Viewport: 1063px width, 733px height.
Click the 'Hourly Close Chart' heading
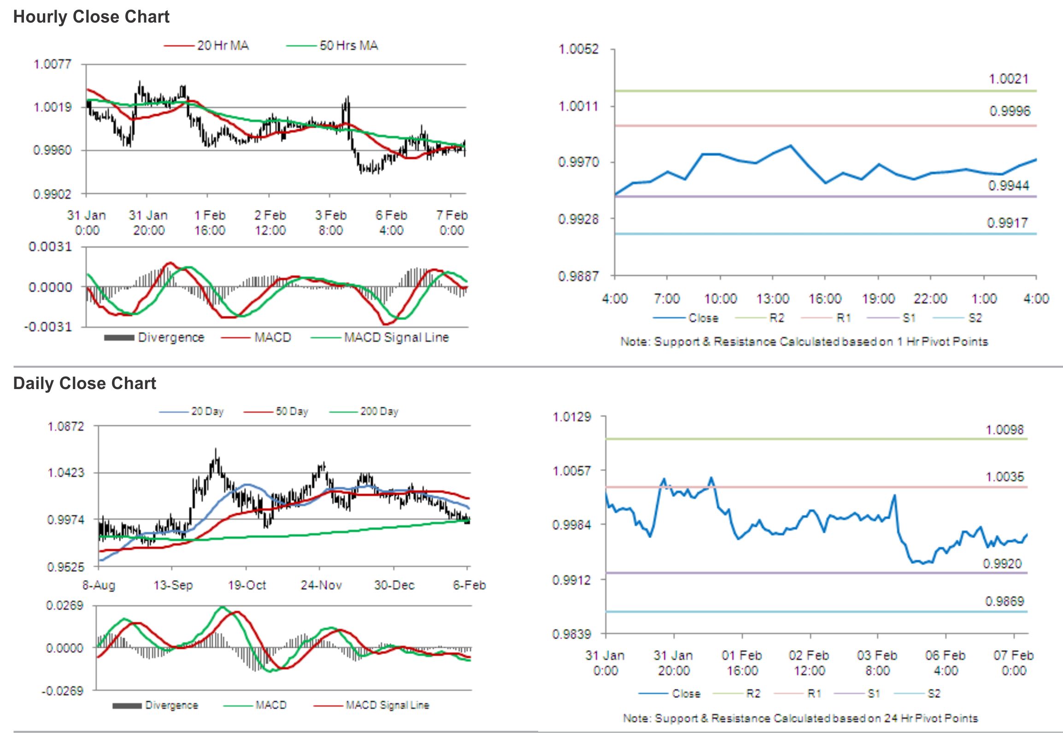point(91,17)
